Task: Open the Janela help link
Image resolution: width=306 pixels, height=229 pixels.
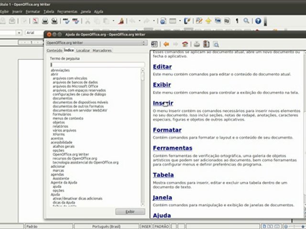Action: click(162, 198)
